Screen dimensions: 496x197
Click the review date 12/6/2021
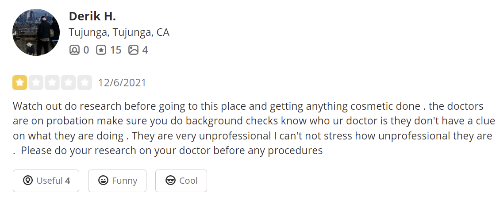coord(122,83)
